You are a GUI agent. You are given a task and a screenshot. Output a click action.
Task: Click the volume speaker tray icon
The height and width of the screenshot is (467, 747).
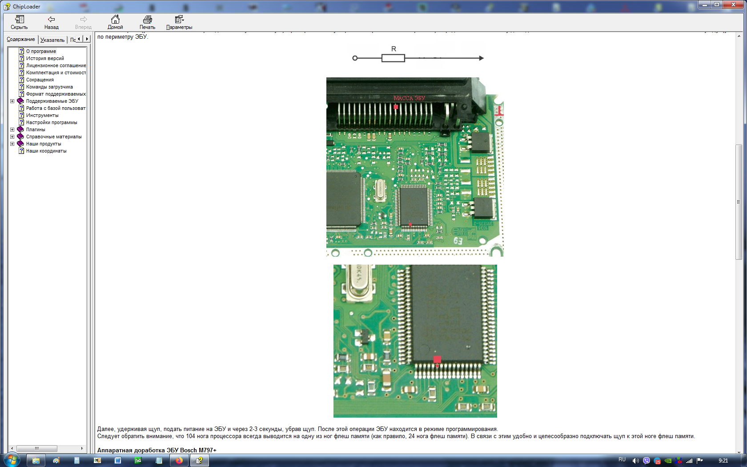click(635, 460)
